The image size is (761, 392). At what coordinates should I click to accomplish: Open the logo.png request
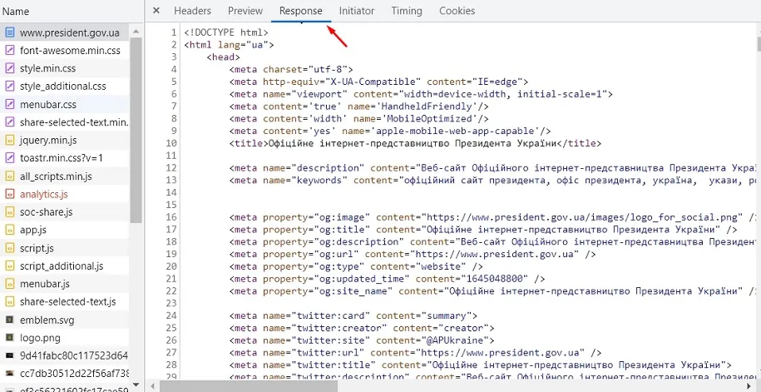65,338
